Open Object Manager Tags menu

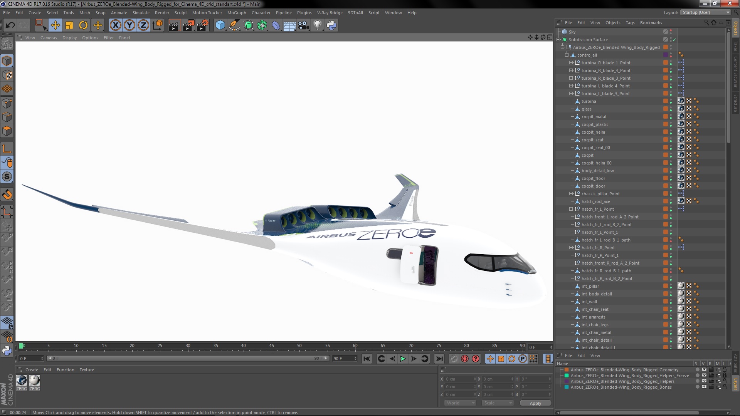coord(630,23)
